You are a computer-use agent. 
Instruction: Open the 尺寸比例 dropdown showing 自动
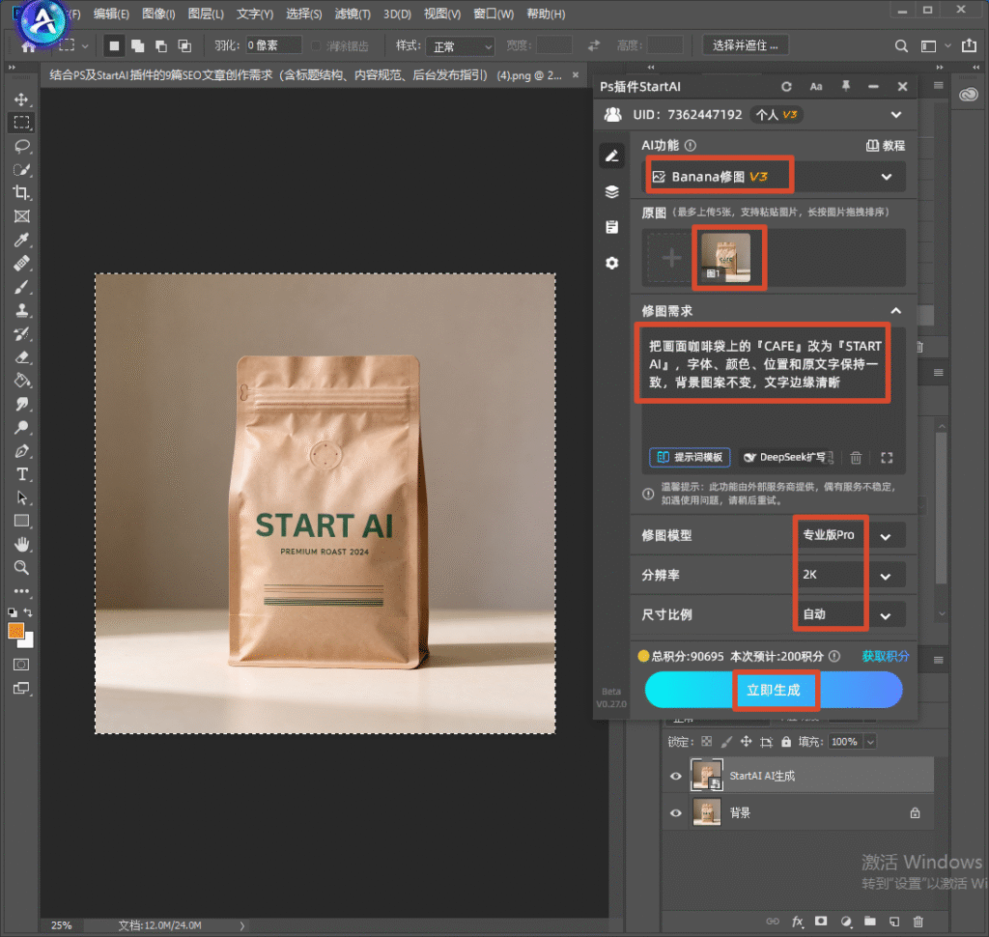(x=851, y=614)
